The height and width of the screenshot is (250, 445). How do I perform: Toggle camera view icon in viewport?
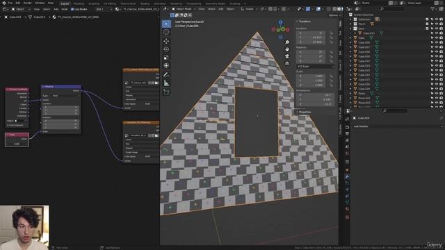coord(287,56)
